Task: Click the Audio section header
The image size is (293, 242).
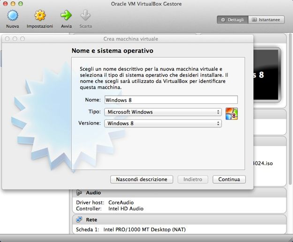Action: [x=179, y=192]
